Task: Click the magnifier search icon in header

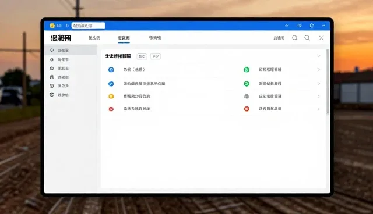Action: coord(307,38)
